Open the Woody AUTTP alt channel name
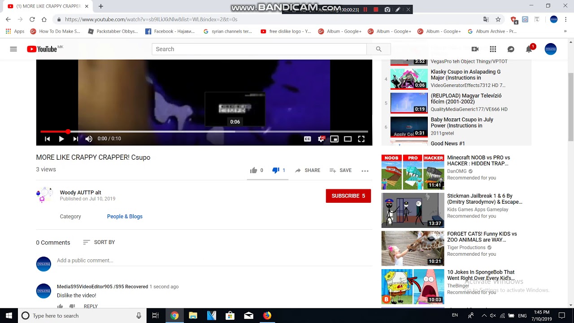Screen dimensions: 574x323 coord(81,192)
